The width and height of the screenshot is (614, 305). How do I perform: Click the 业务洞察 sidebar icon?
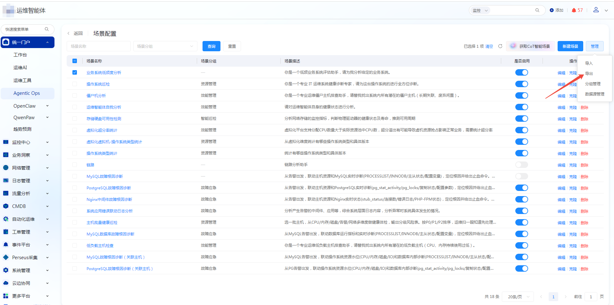[x=6, y=155]
